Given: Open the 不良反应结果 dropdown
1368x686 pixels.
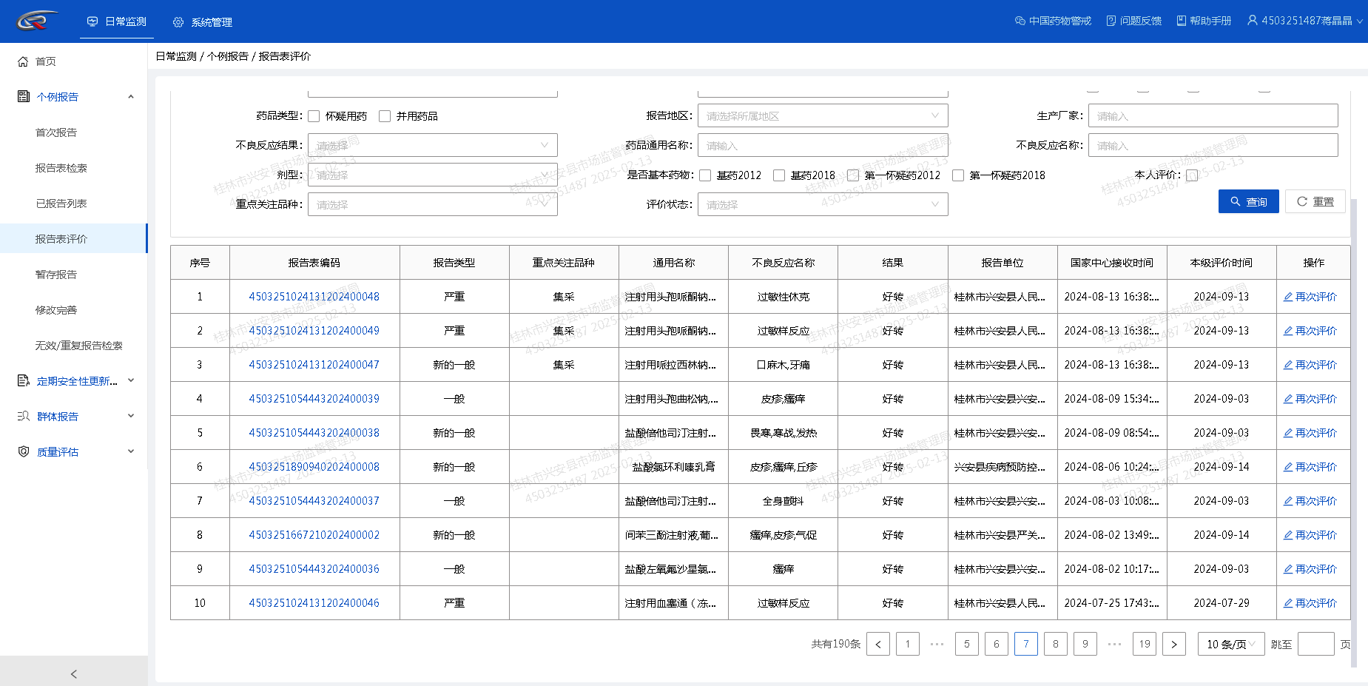Looking at the screenshot, I should click(x=432, y=146).
